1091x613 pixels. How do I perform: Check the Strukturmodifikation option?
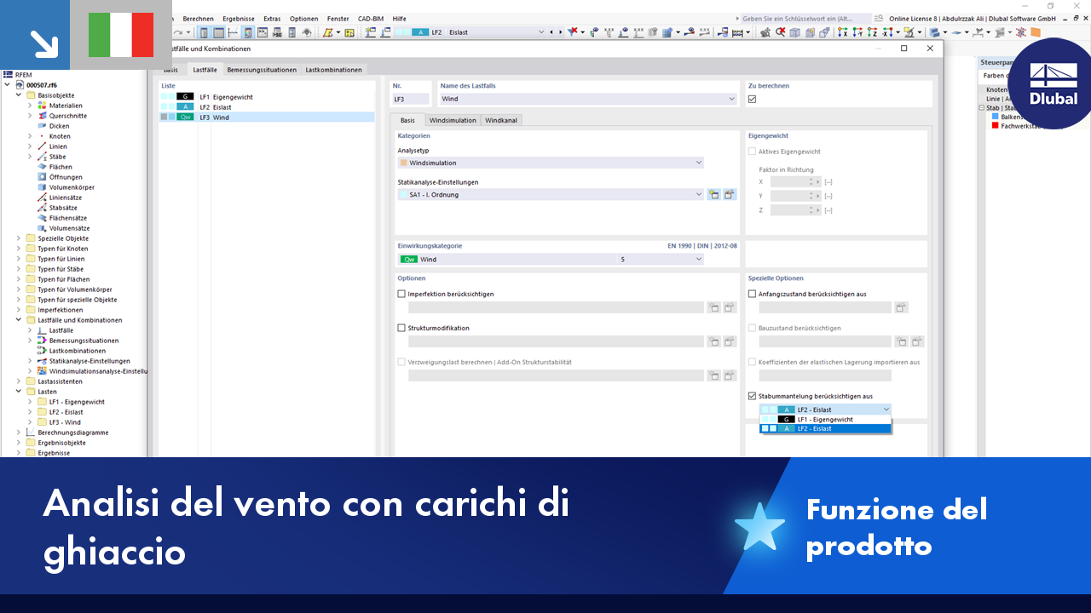click(401, 327)
